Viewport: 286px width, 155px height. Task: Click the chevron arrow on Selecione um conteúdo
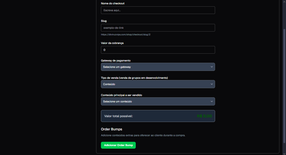click(x=212, y=101)
